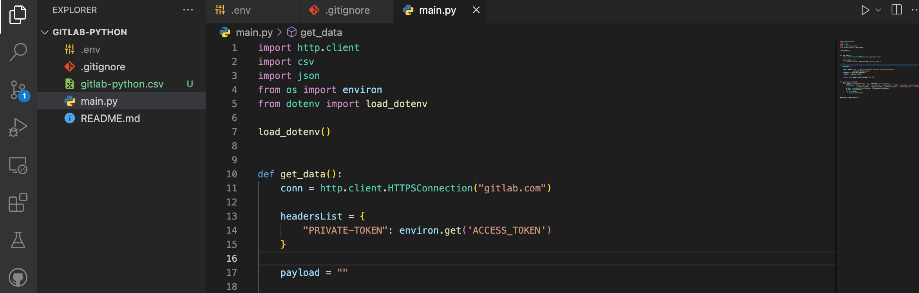Screen dimensions: 919x293
Task: Open run options dropdown arrow
Action: (x=878, y=10)
